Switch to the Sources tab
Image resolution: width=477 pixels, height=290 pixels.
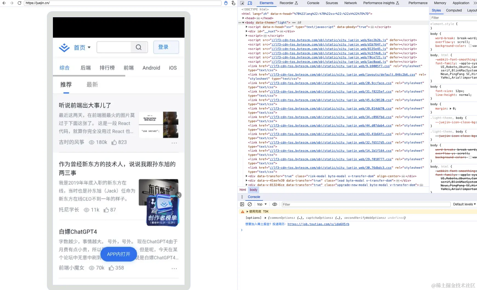[x=332, y=3]
